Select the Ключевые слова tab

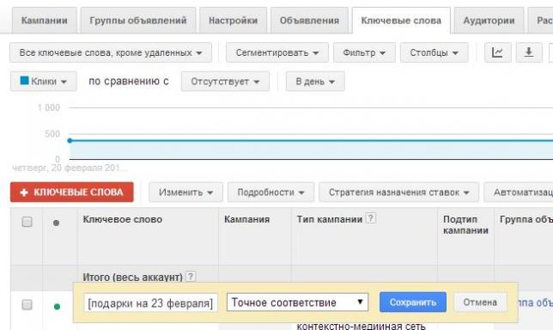[401, 21]
